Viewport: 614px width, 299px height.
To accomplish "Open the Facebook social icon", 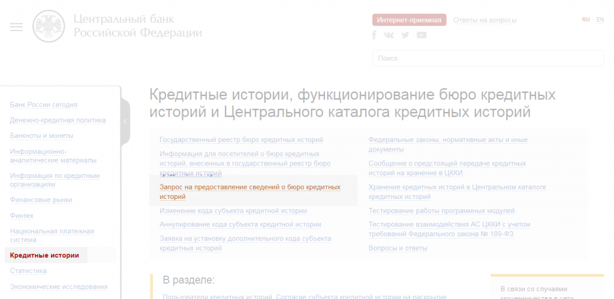I will point(375,35).
